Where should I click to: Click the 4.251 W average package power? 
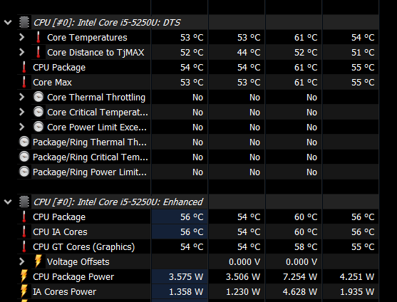(x=357, y=276)
